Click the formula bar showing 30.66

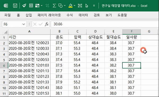point(105,24)
